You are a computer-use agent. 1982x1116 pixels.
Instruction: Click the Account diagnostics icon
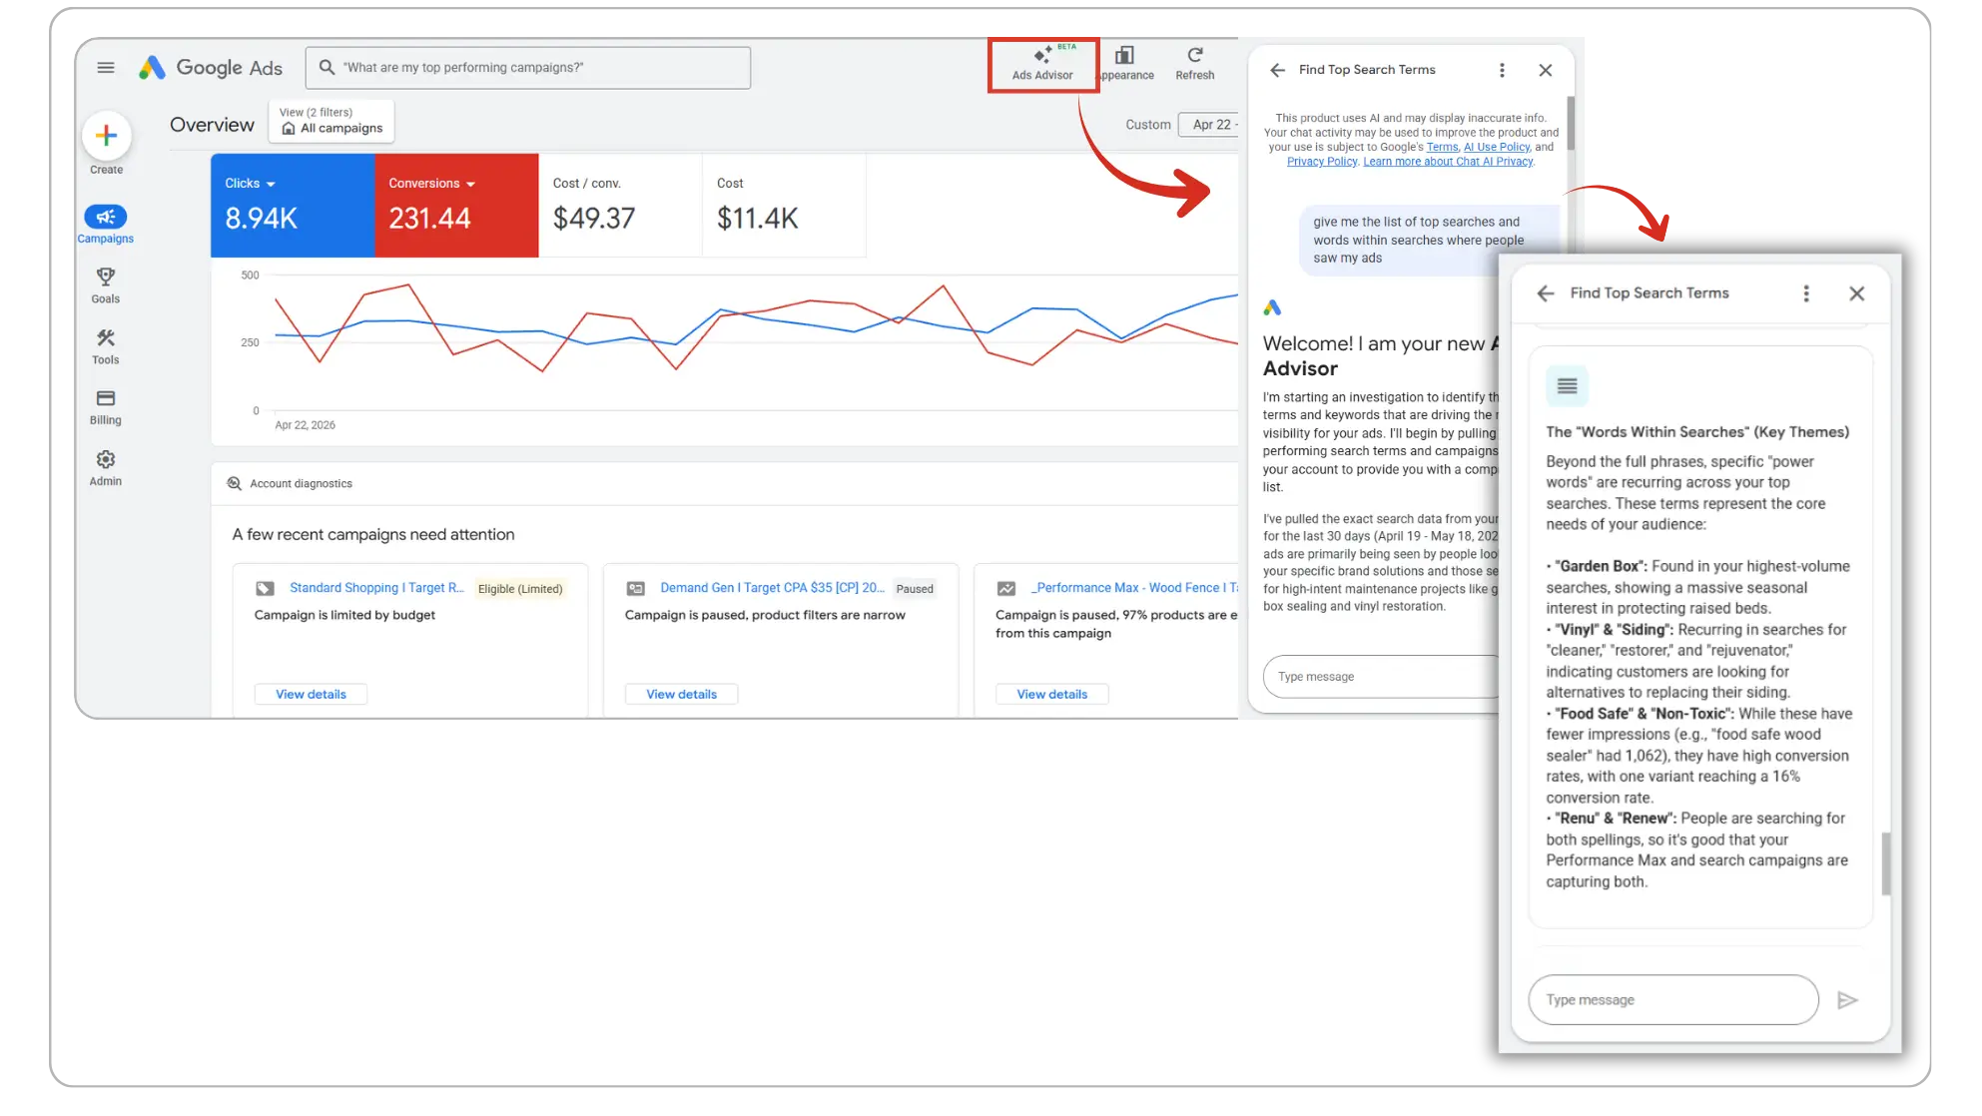235,484
